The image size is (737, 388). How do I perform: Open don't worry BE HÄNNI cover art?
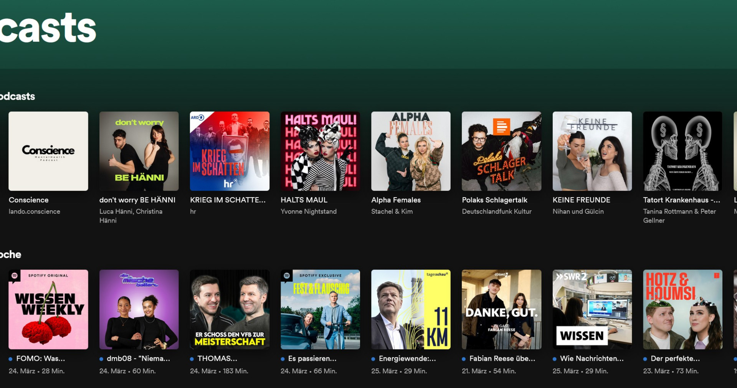pyautogui.click(x=139, y=151)
